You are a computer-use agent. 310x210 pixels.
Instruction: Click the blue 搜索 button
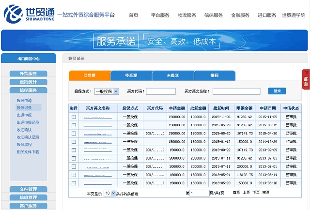click(277, 91)
